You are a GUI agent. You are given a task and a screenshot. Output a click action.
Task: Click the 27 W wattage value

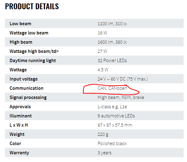point(102,51)
